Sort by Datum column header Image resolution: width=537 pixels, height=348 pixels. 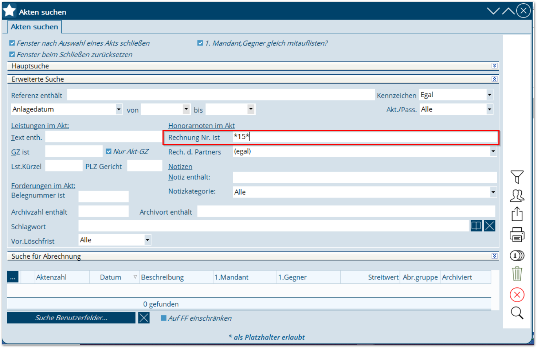click(114, 277)
